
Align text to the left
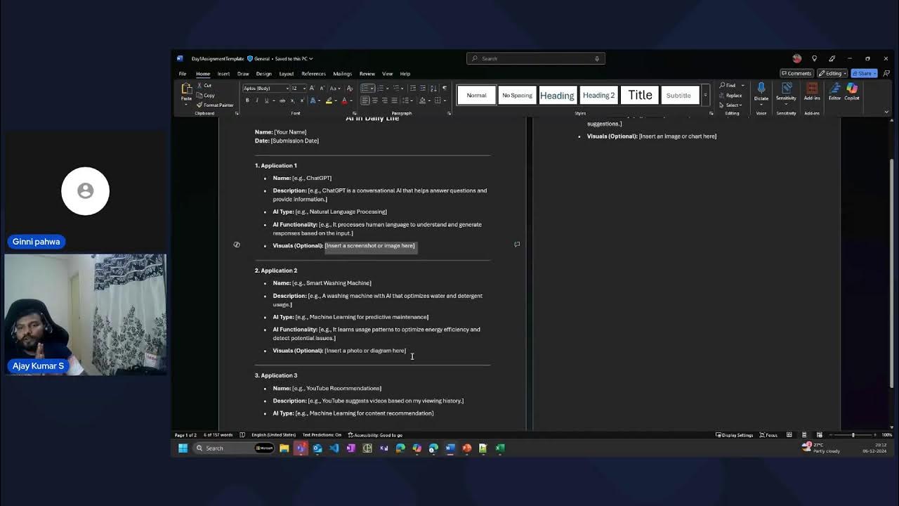tap(365, 100)
